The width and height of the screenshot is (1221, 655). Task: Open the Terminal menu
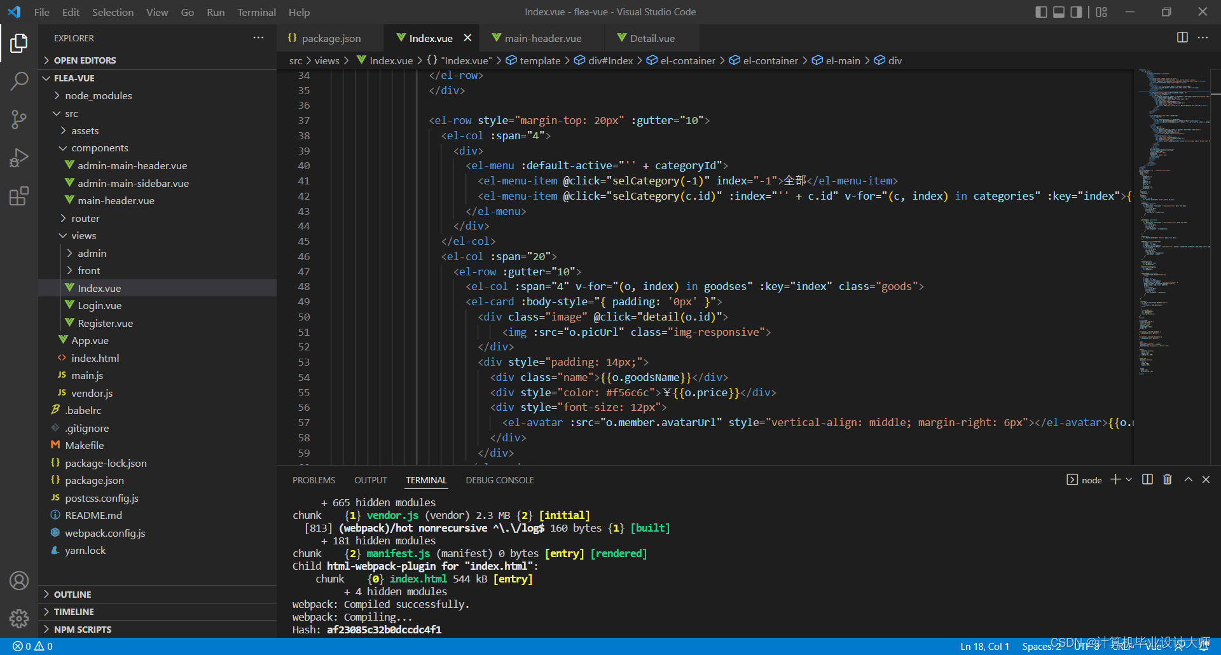pos(256,12)
